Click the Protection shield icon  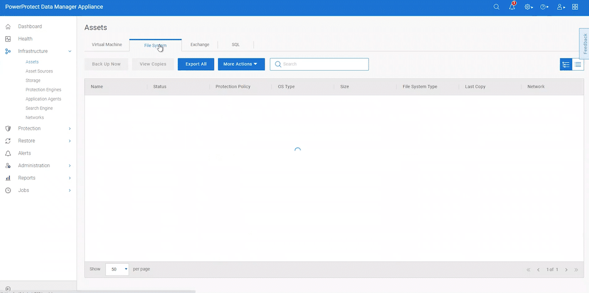tap(8, 129)
